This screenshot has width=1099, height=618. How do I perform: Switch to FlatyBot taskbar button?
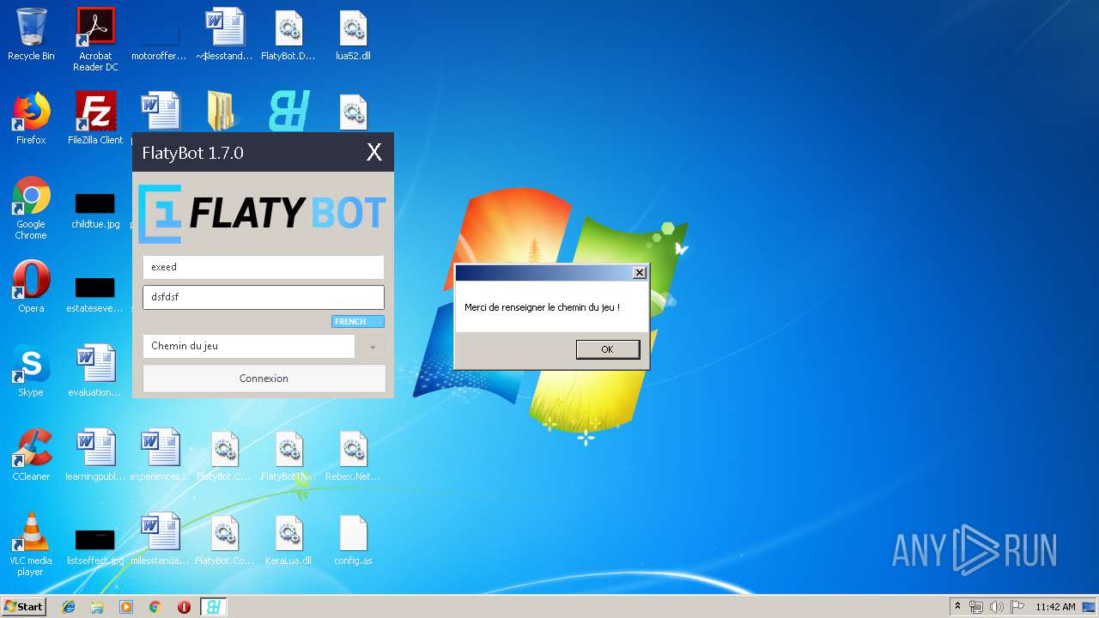coord(213,607)
